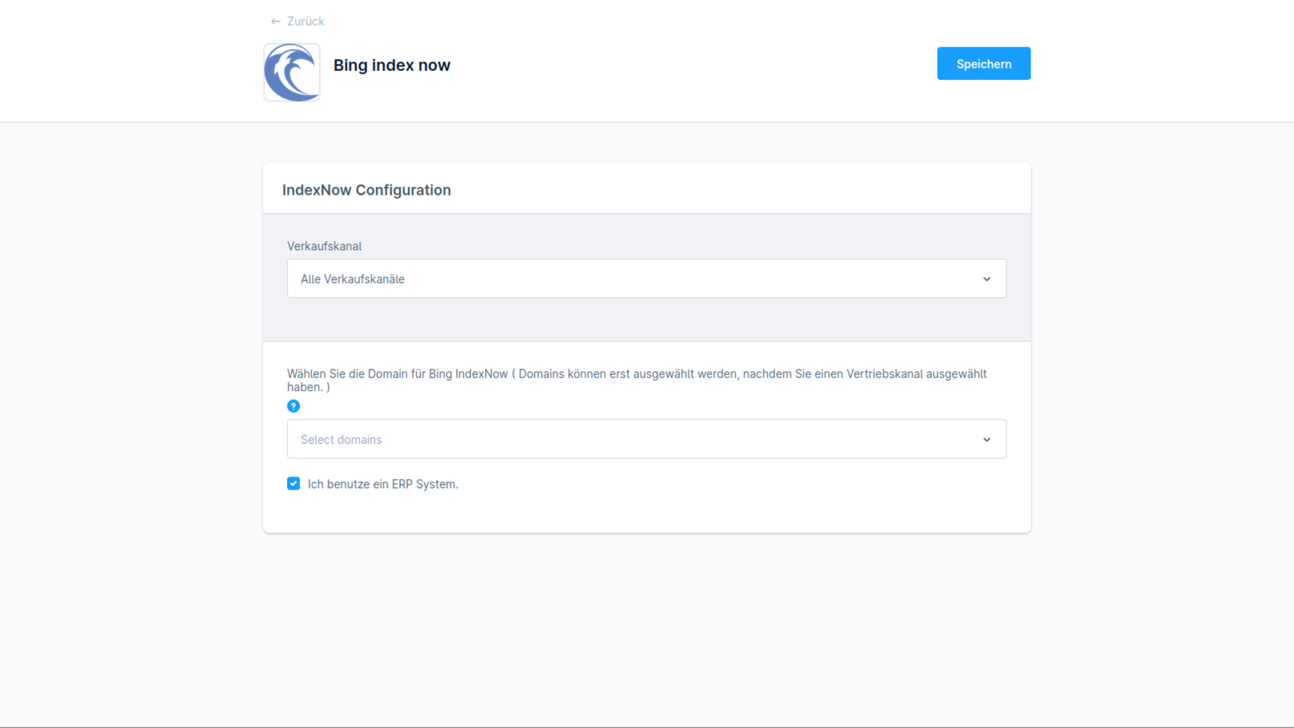
Task: Click the back arrow icon
Action: (275, 22)
